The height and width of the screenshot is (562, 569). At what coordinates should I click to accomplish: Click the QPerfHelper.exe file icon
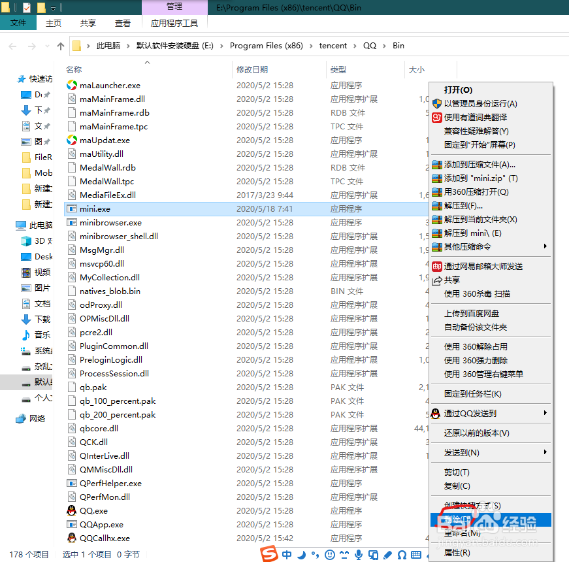coord(72,483)
